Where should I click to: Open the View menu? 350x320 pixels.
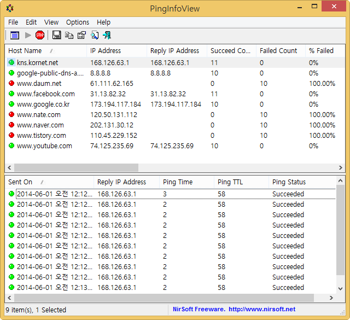pos(51,22)
